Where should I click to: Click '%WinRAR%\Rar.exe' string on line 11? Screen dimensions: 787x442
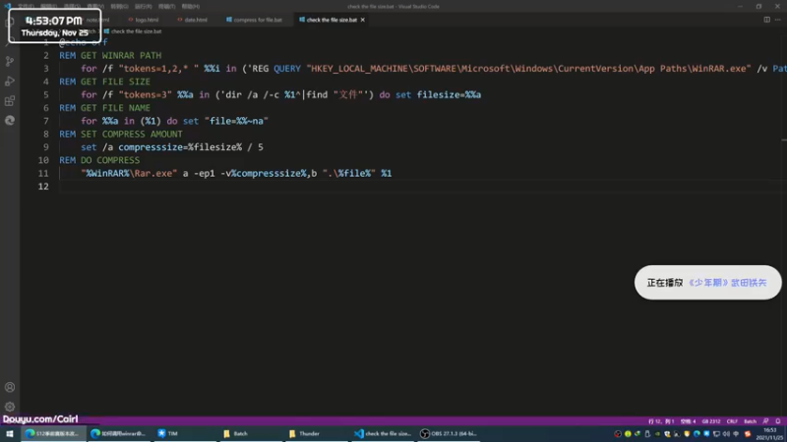coord(129,174)
